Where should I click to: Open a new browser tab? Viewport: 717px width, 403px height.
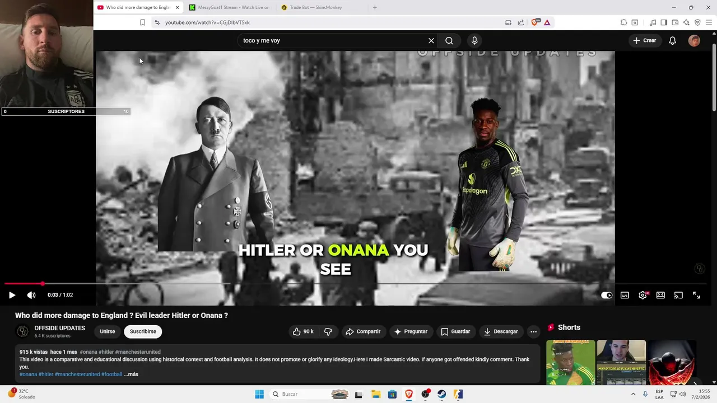[375, 7]
